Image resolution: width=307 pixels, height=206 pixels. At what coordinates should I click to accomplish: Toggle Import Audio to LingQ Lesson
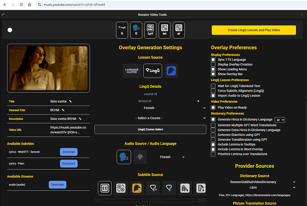[x=213, y=96]
